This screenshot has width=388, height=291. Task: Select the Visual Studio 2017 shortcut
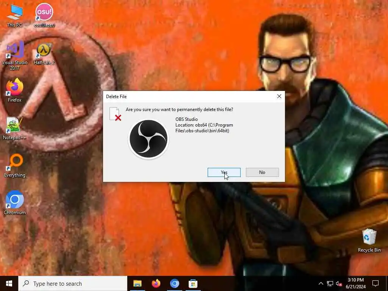[15, 56]
